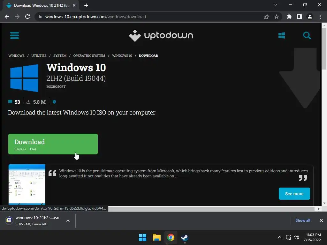Open the Windows Start menu
Viewport: 327px width, 245px height.
tap(143, 237)
